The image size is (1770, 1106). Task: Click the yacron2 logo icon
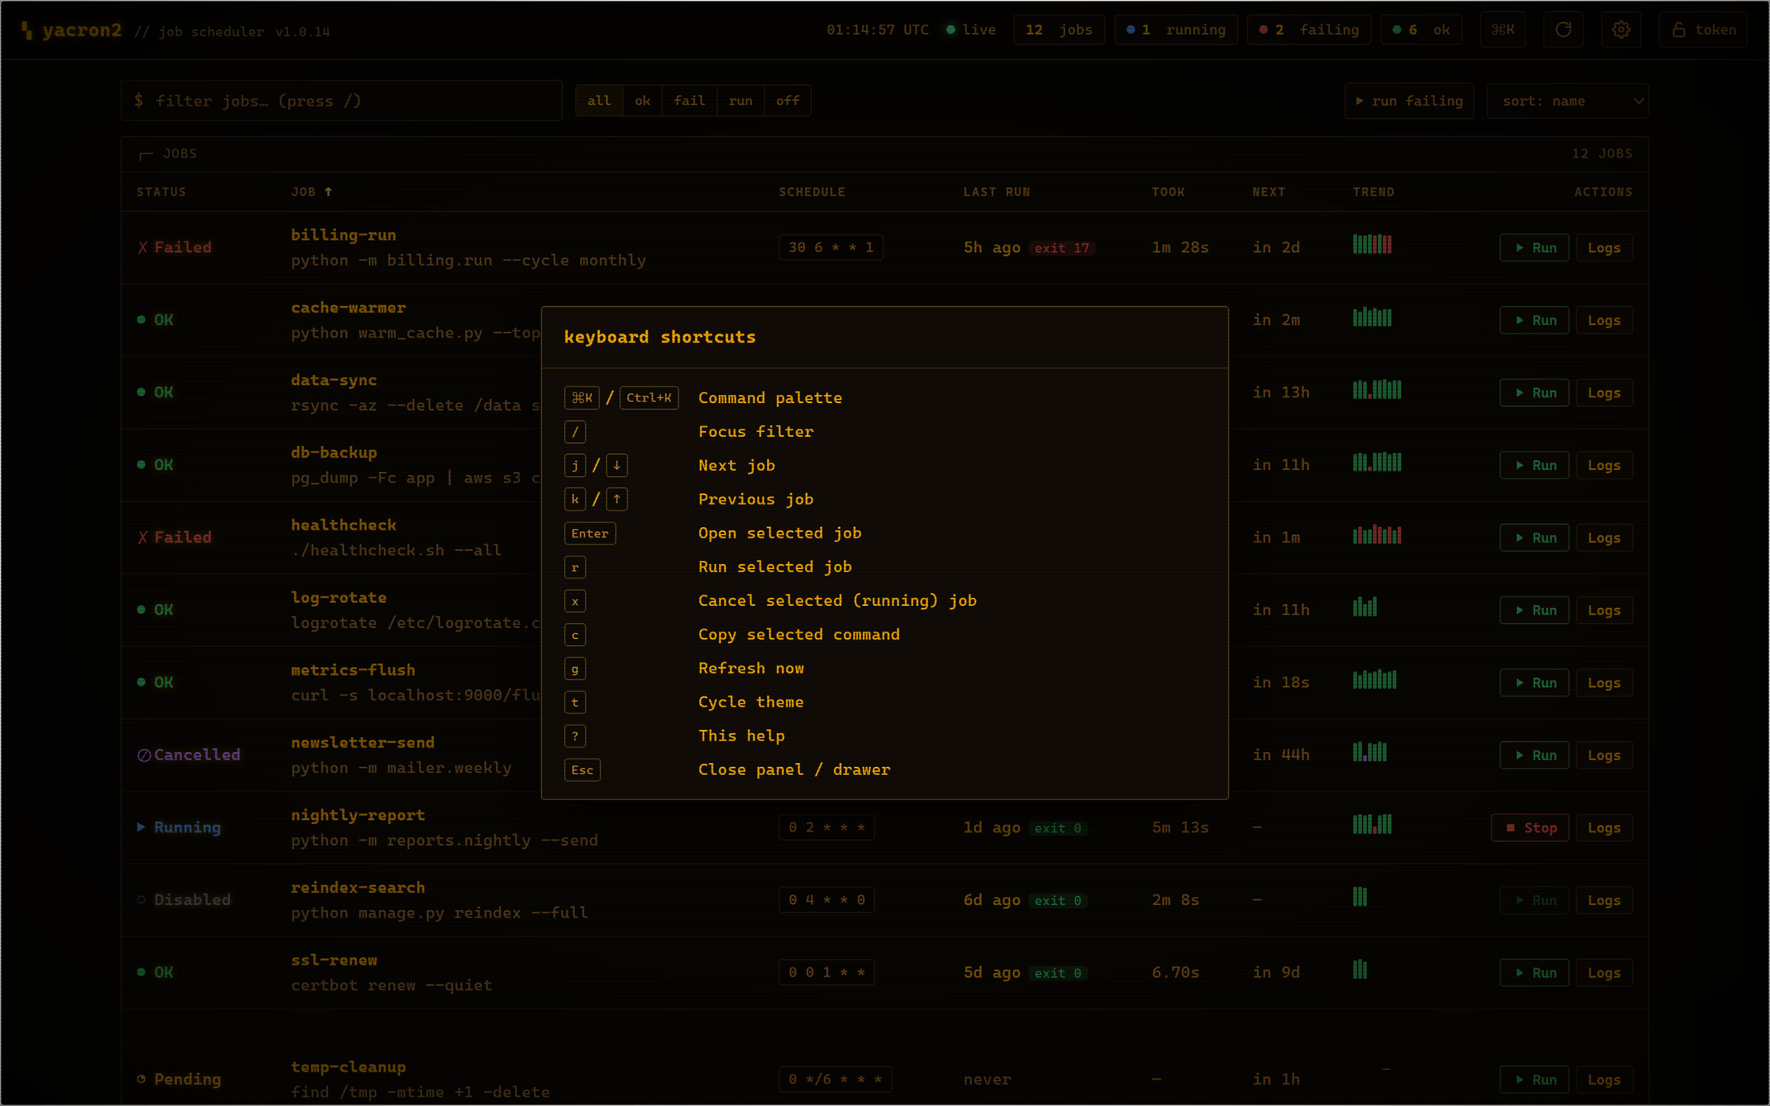coord(27,30)
